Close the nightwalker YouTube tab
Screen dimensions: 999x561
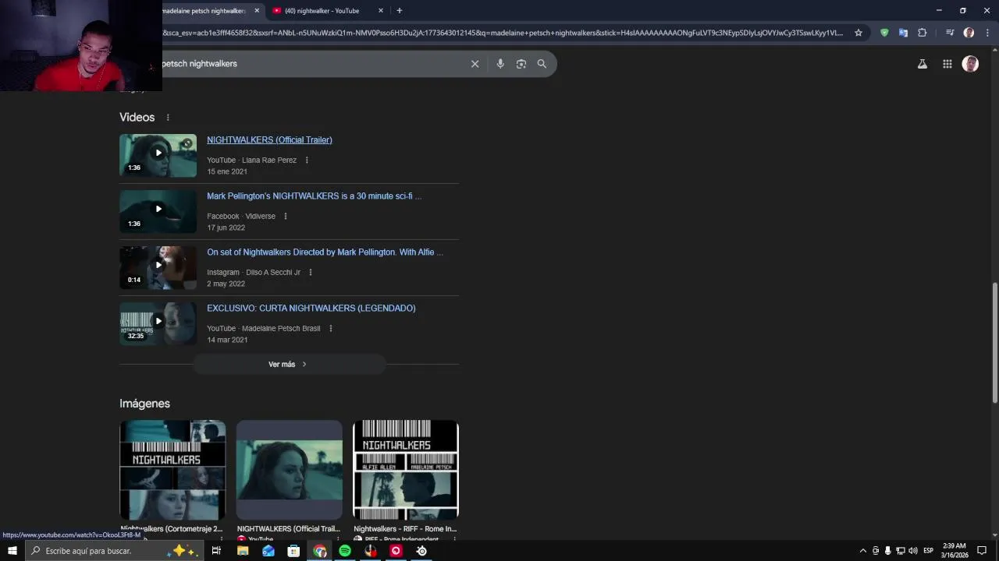[381, 11]
